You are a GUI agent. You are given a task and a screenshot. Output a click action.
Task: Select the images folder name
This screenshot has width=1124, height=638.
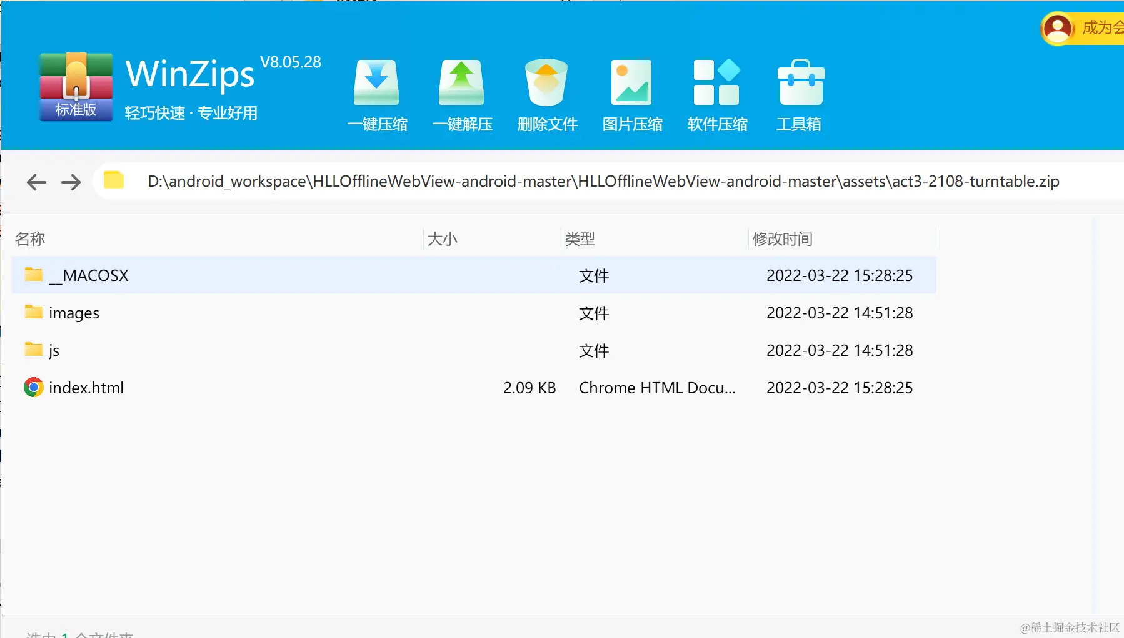(74, 313)
